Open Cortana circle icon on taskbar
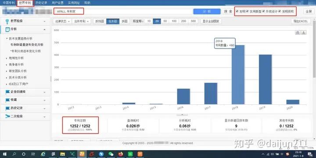 coord(24,154)
